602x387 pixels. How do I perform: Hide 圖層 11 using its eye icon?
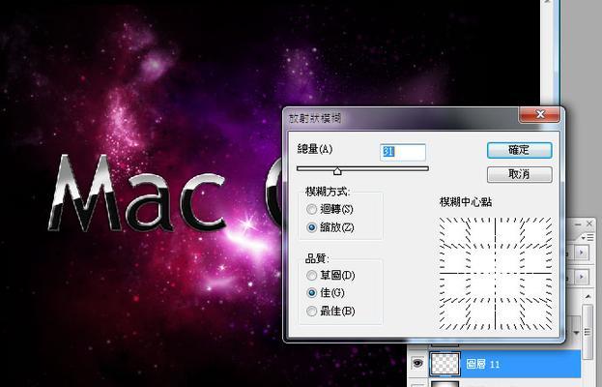pyautogui.click(x=417, y=363)
